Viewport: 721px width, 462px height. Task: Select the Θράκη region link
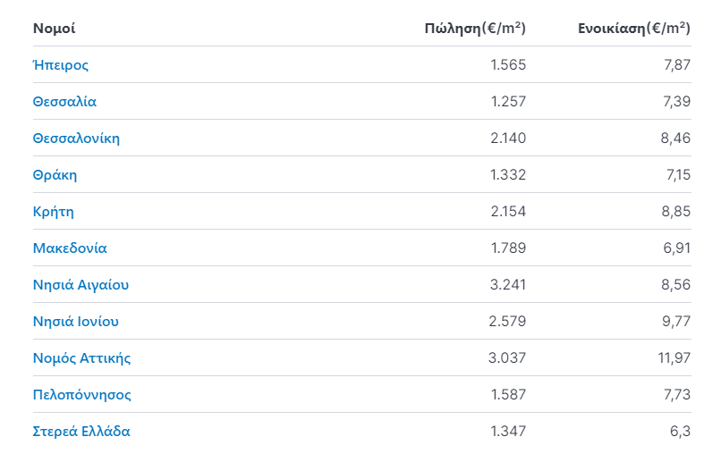(55, 175)
